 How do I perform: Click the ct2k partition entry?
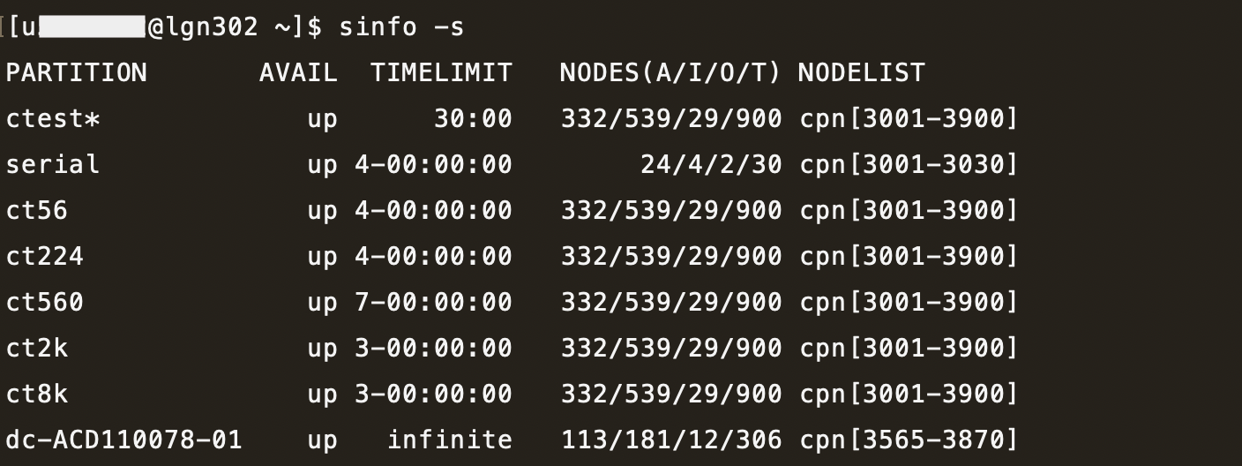[x=37, y=348]
